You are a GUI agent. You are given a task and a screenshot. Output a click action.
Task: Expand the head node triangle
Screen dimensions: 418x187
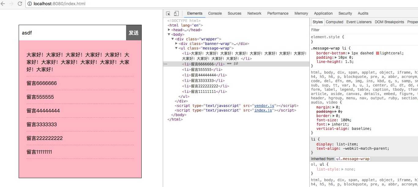pyautogui.click(x=169, y=30)
